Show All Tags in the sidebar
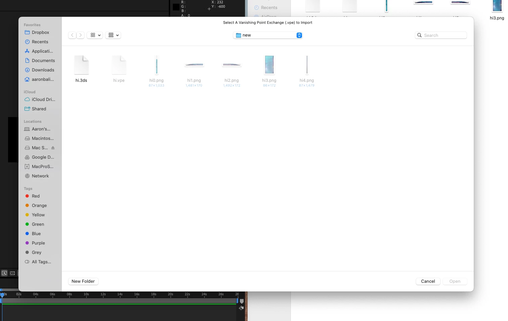The height and width of the screenshot is (321, 508). (38, 262)
